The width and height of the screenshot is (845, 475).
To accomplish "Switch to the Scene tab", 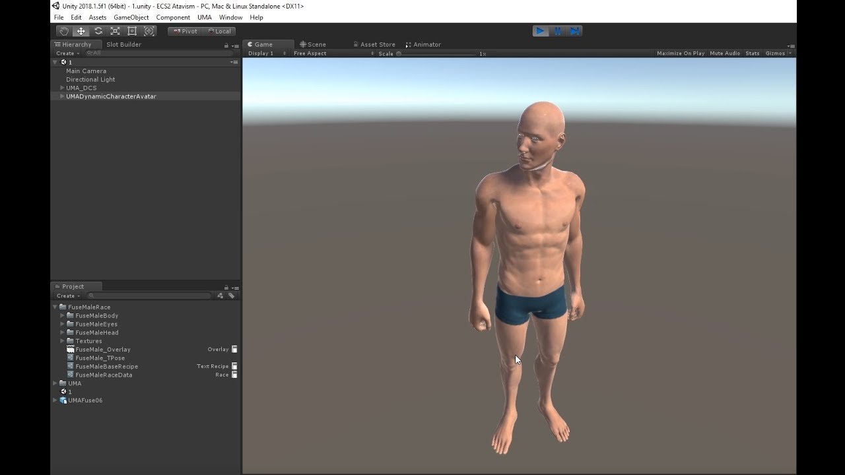I will pyautogui.click(x=313, y=45).
